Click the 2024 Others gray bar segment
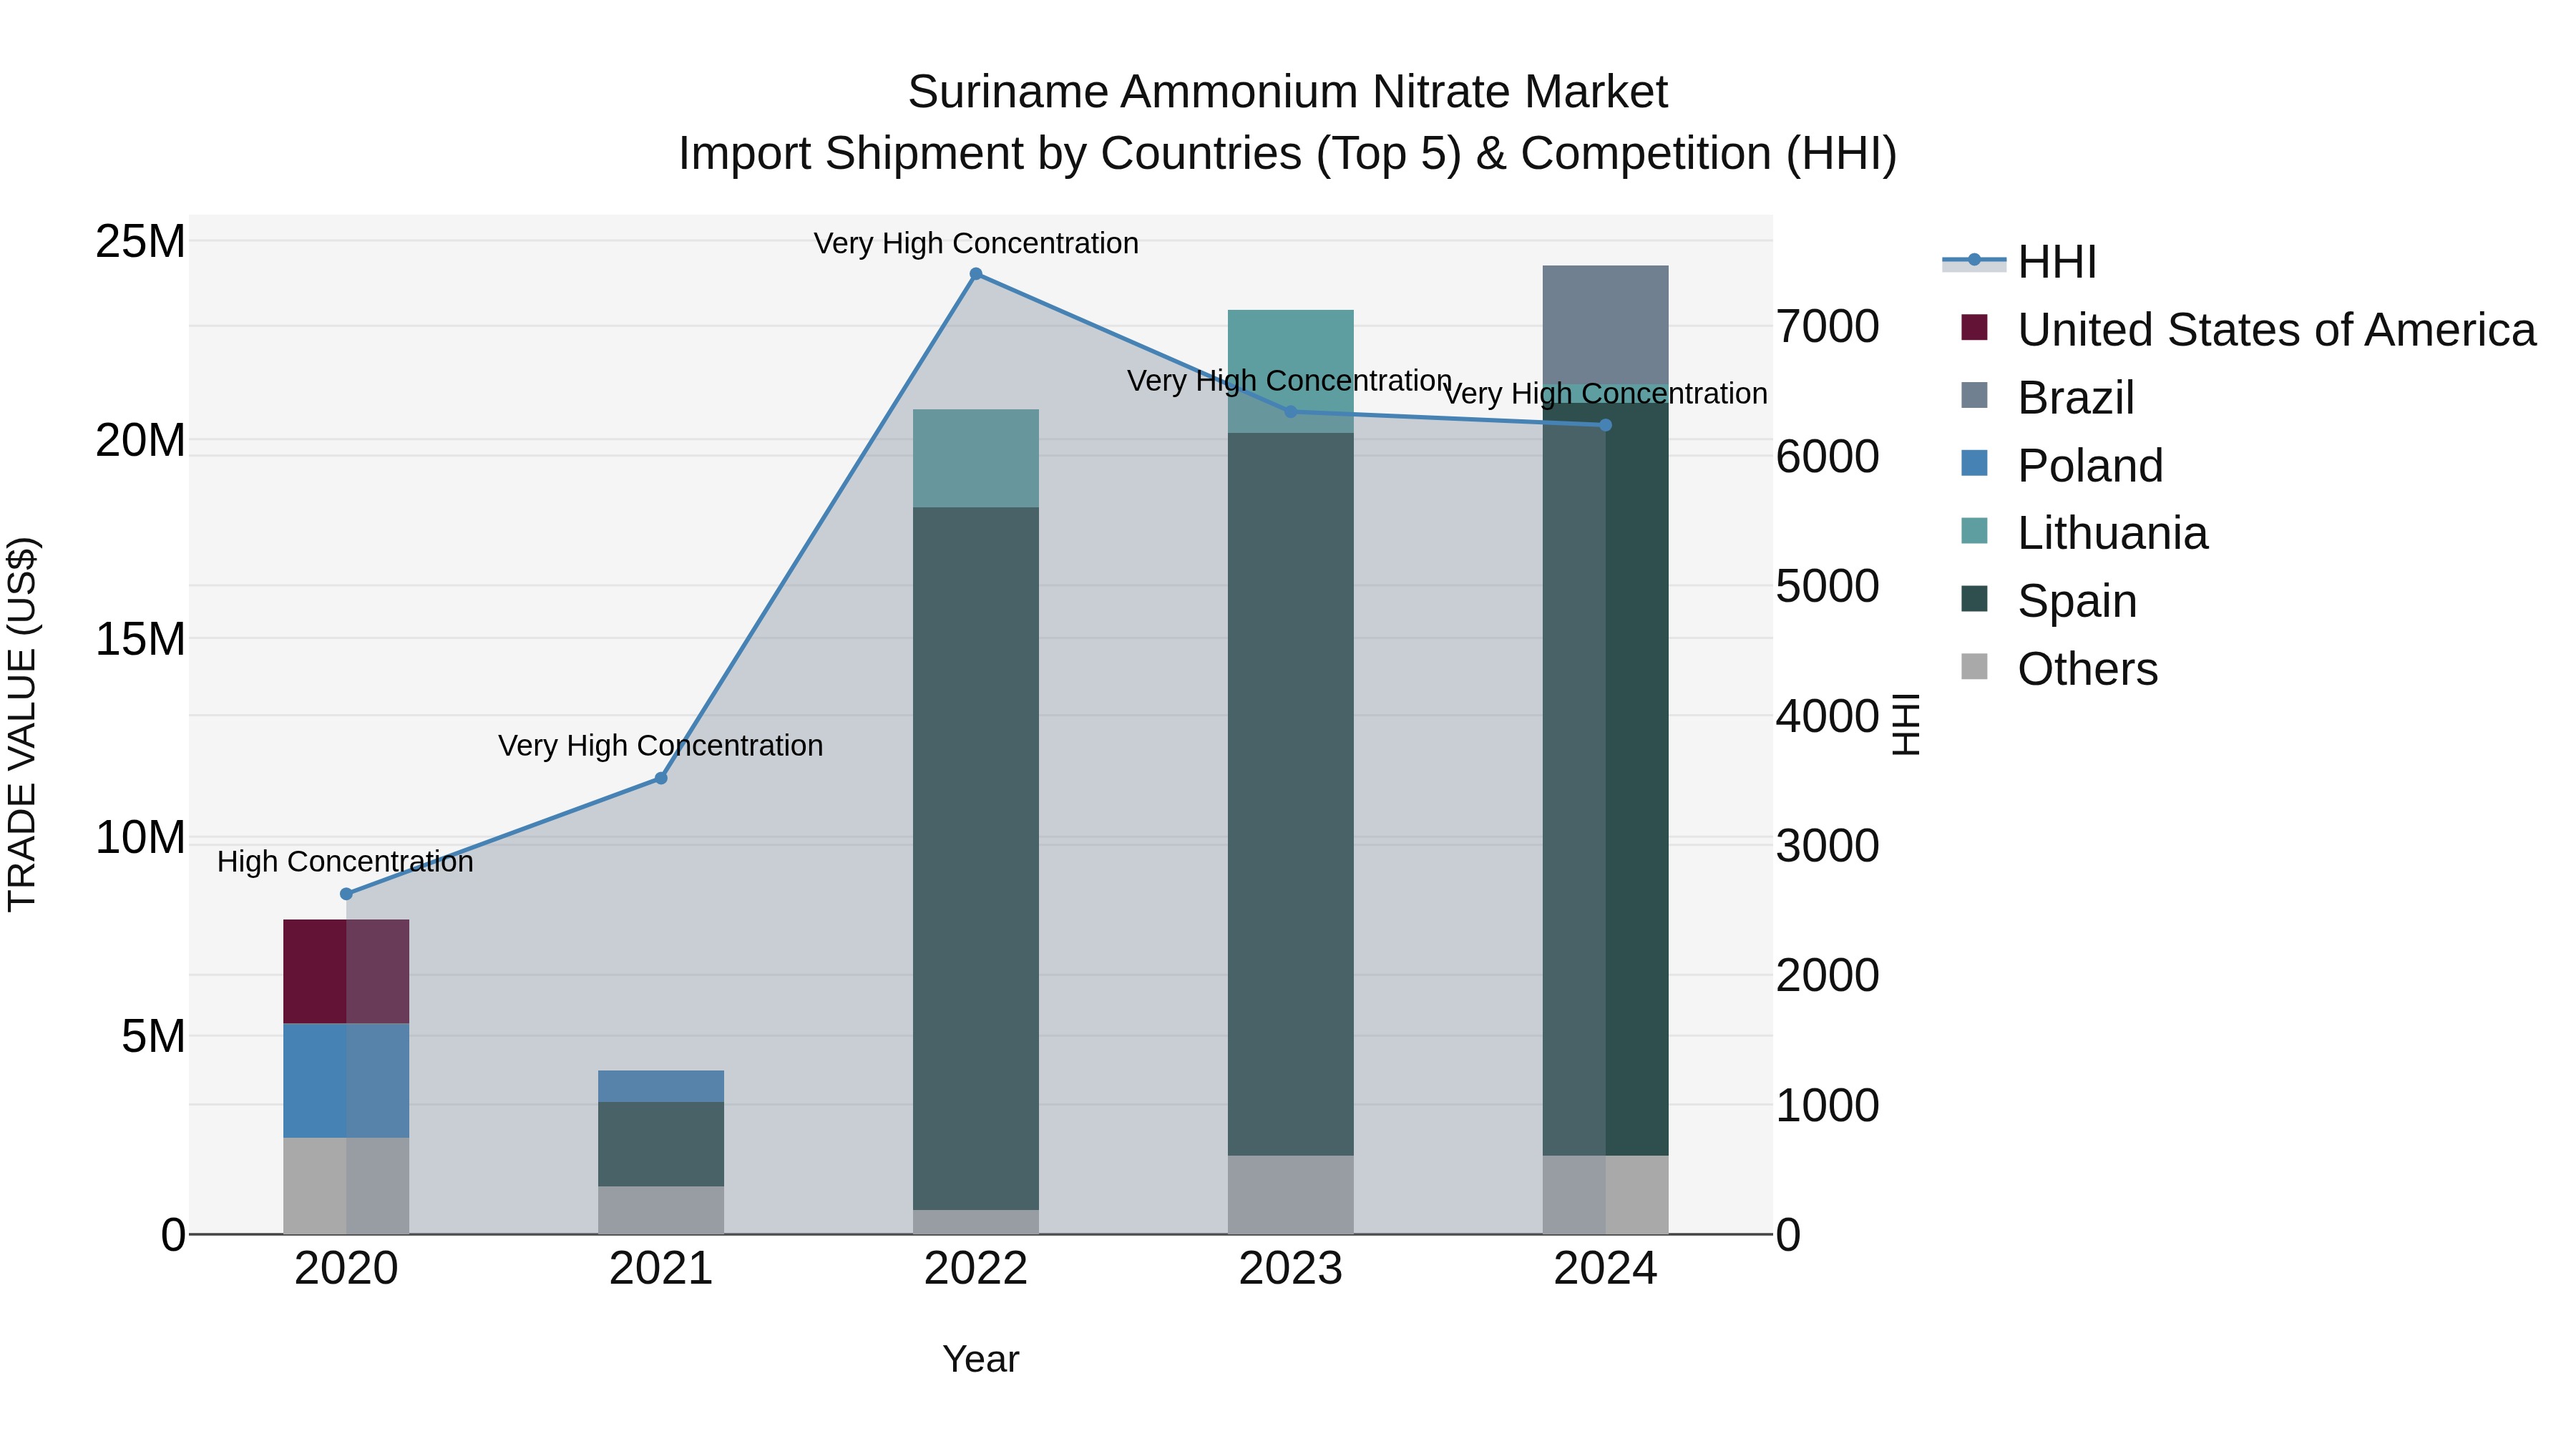This screenshot has height=1449, width=2576. tap(1606, 1195)
